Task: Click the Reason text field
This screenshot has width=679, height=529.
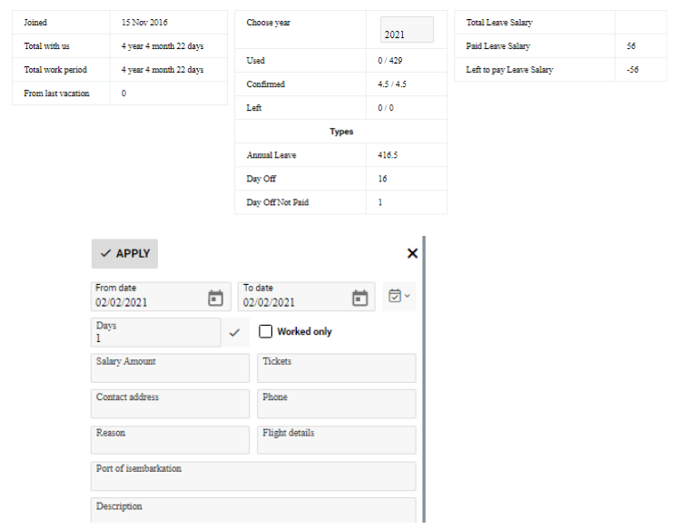Action: pos(170,440)
